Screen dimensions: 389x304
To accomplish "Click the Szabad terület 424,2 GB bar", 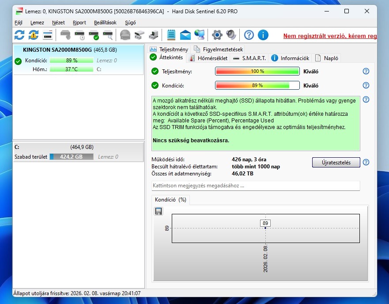I will coord(72,157).
